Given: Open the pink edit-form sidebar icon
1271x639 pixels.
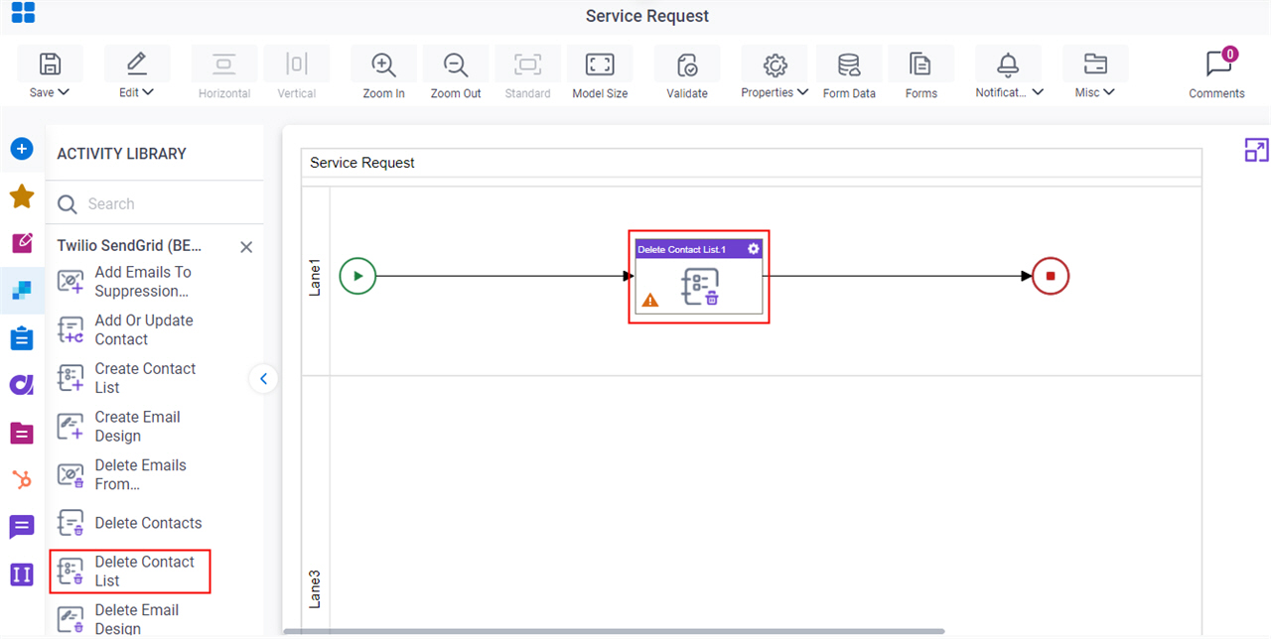Looking at the screenshot, I should (x=22, y=243).
